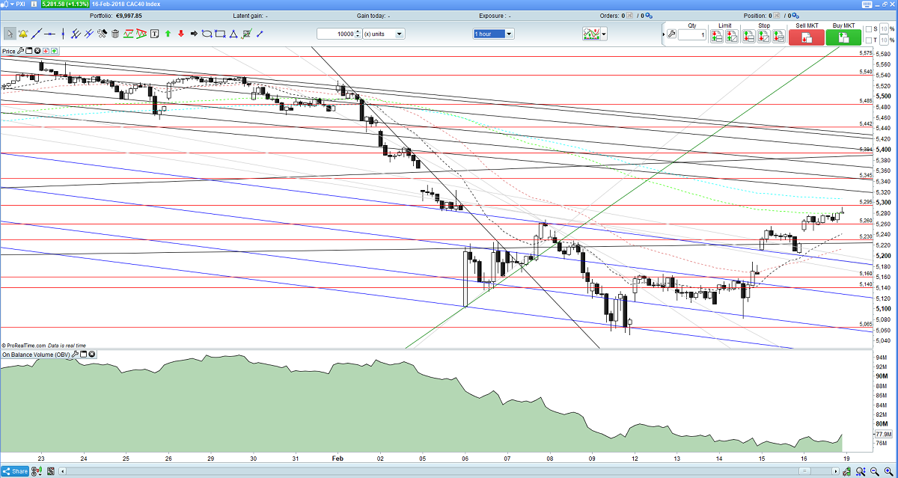
Task: Click the Feb date axis label
Action: click(x=337, y=458)
